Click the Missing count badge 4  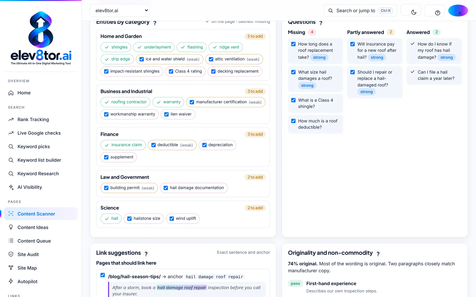click(312, 32)
